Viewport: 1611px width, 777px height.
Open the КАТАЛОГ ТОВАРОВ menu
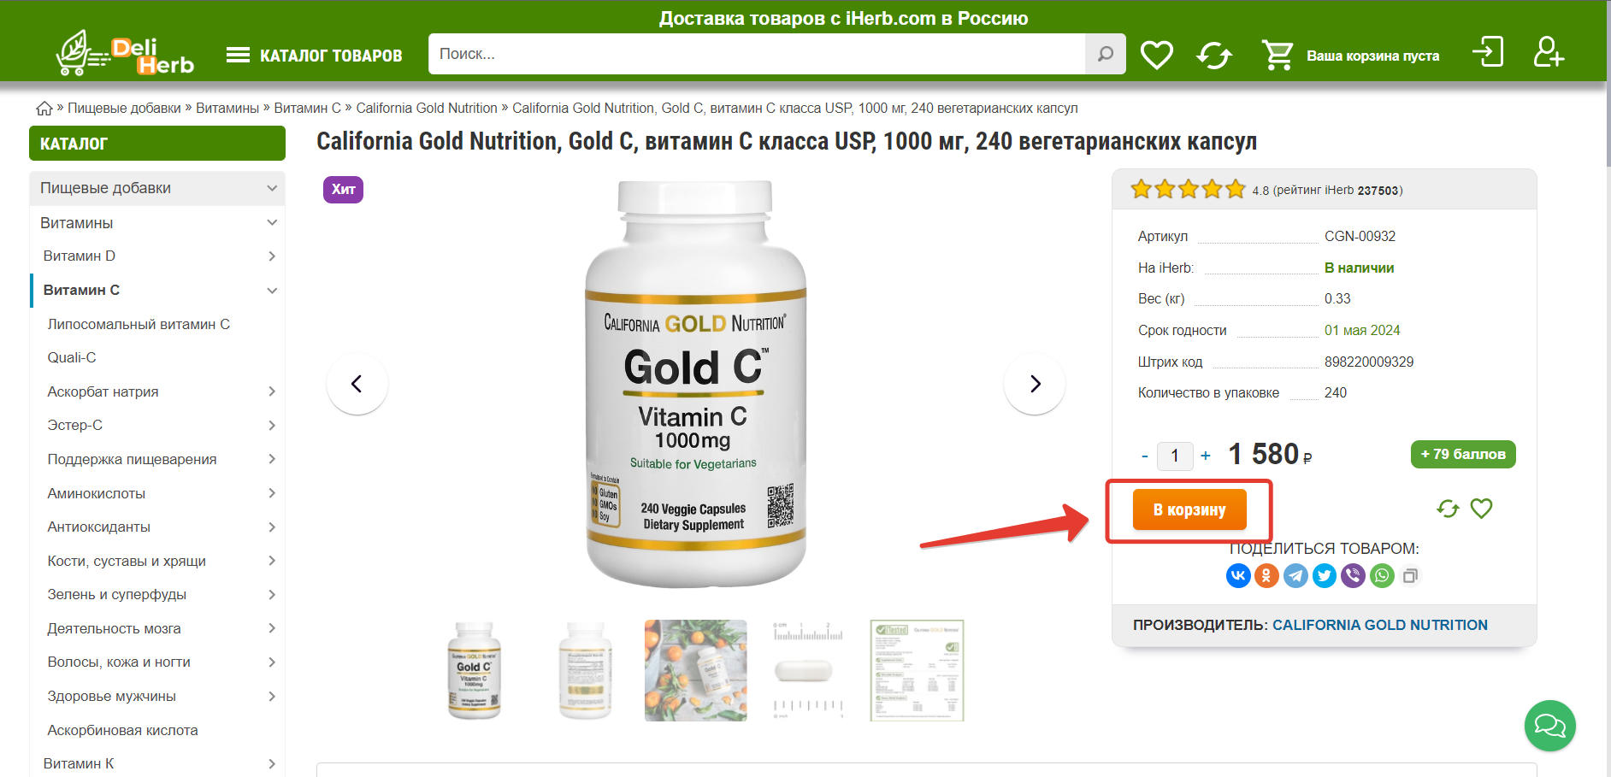[314, 56]
